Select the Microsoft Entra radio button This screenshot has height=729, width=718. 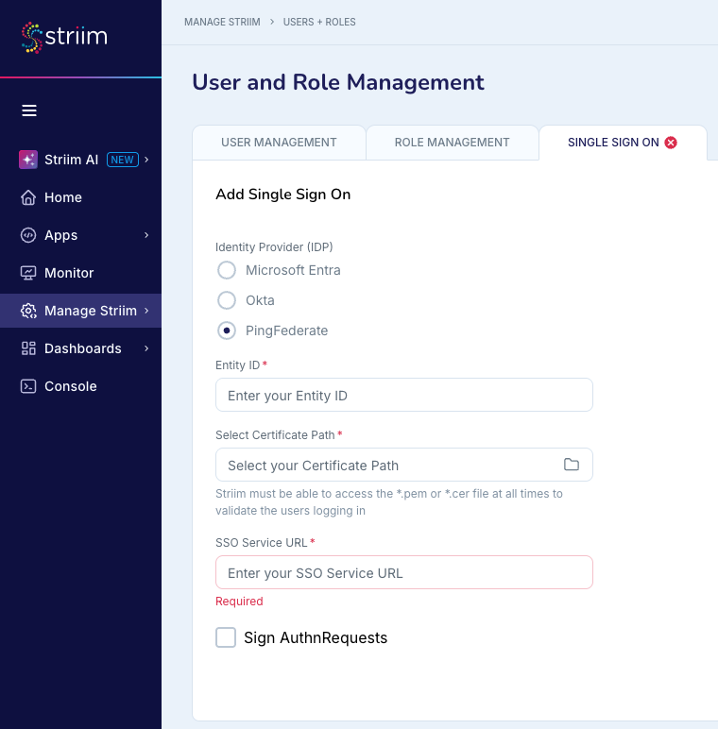click(227, 270)
